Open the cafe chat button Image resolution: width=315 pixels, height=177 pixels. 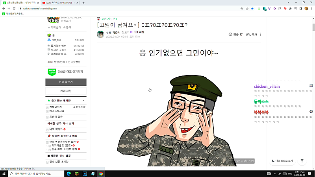(66, 91)
